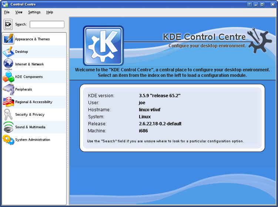Viewport: 278px width, 207px height.
Task: Click the Sound & Multimedia speaker icon
Action: pos(9,127)
